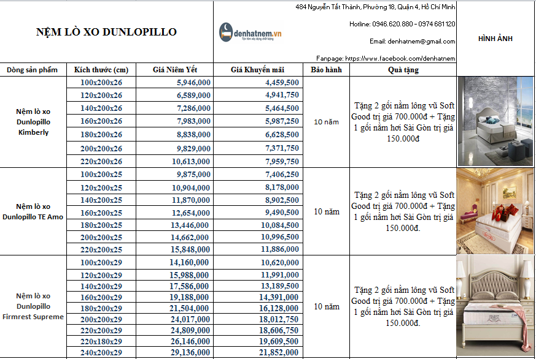Select the Nệm lò xo Dunlopillo TE Amo cell
This screenshot has height=359, width=536.
33,211
